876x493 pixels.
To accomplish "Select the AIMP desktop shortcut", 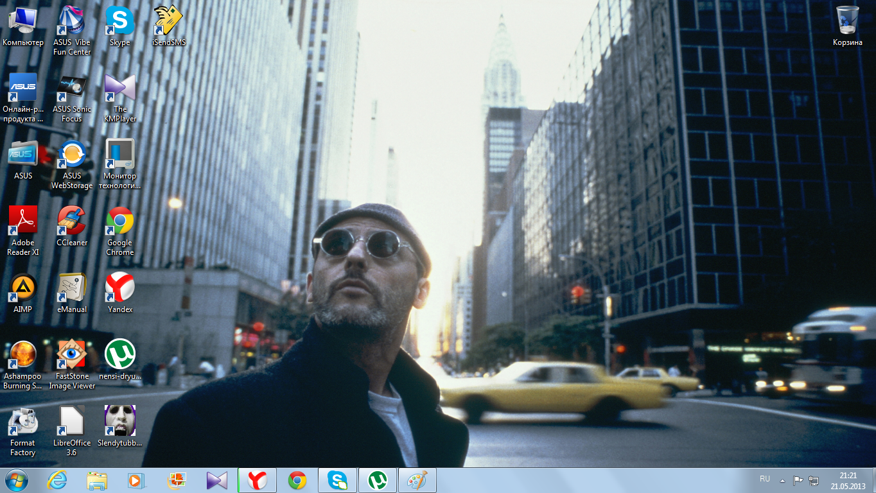I will coord(23,293).
